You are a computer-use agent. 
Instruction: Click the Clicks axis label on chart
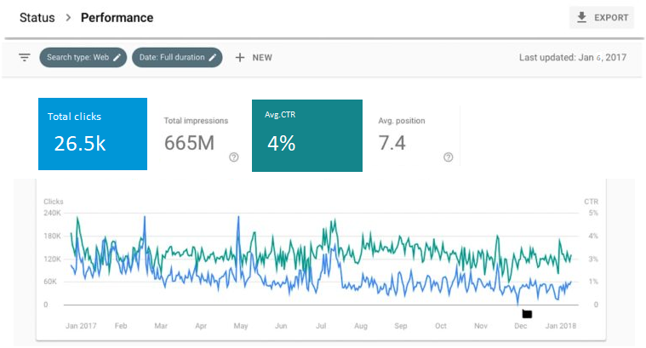[54, 202]
